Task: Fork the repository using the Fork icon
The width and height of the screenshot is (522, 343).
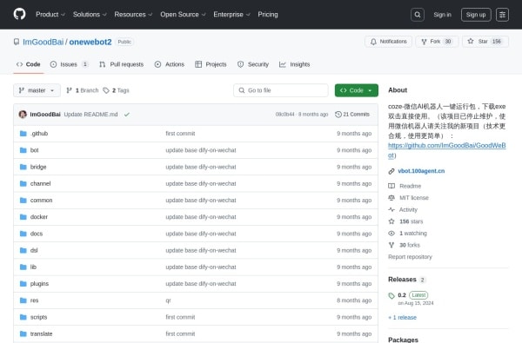Action: 425,42
